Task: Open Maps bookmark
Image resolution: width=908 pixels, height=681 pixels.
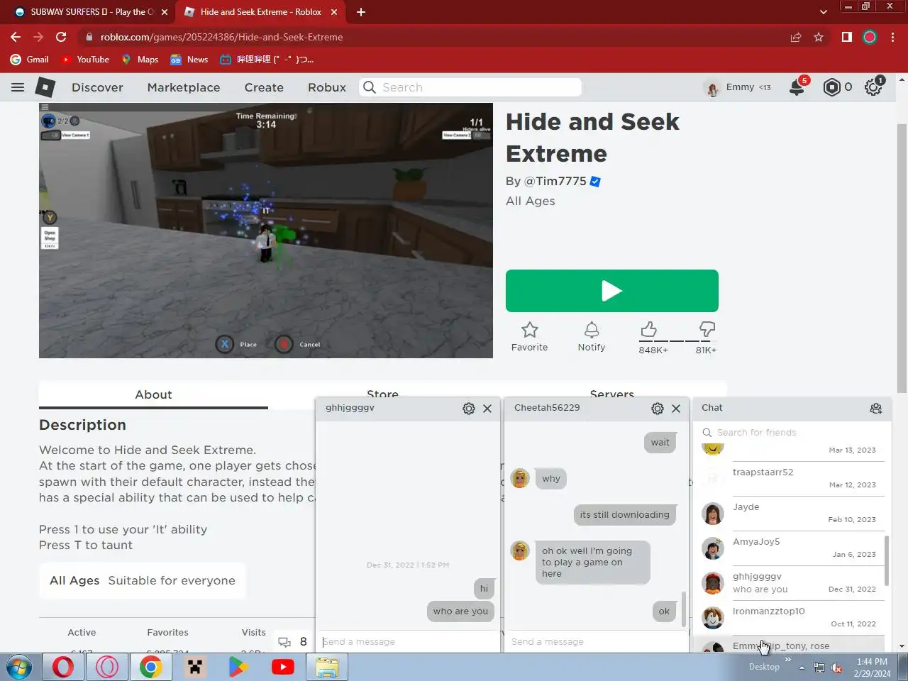Action: [140, 60]
